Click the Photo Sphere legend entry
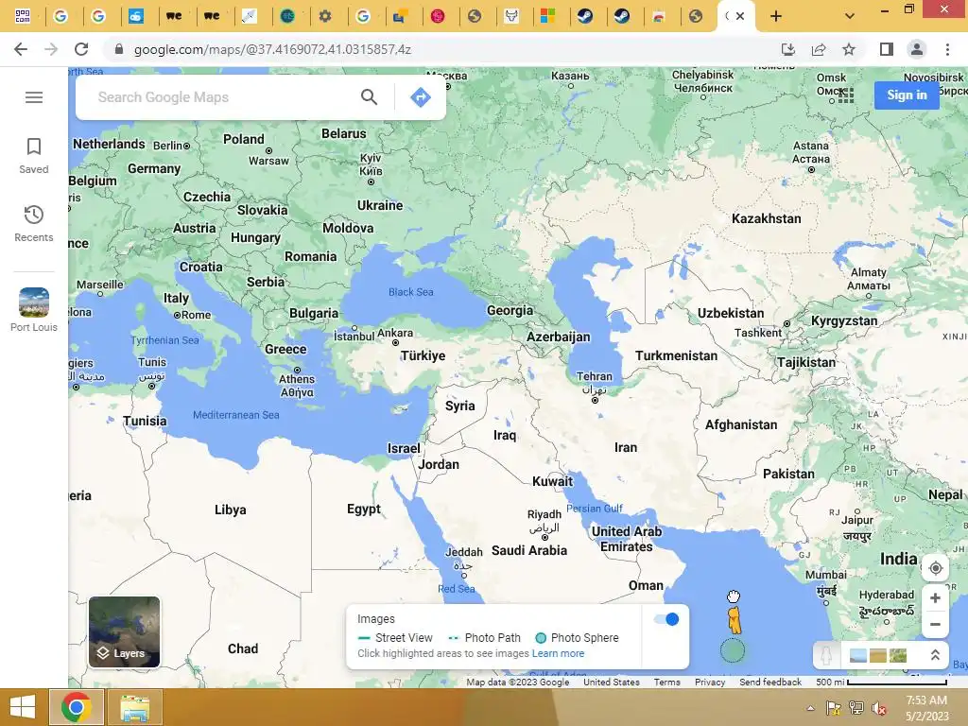968x726 pixels. (577, 638)
